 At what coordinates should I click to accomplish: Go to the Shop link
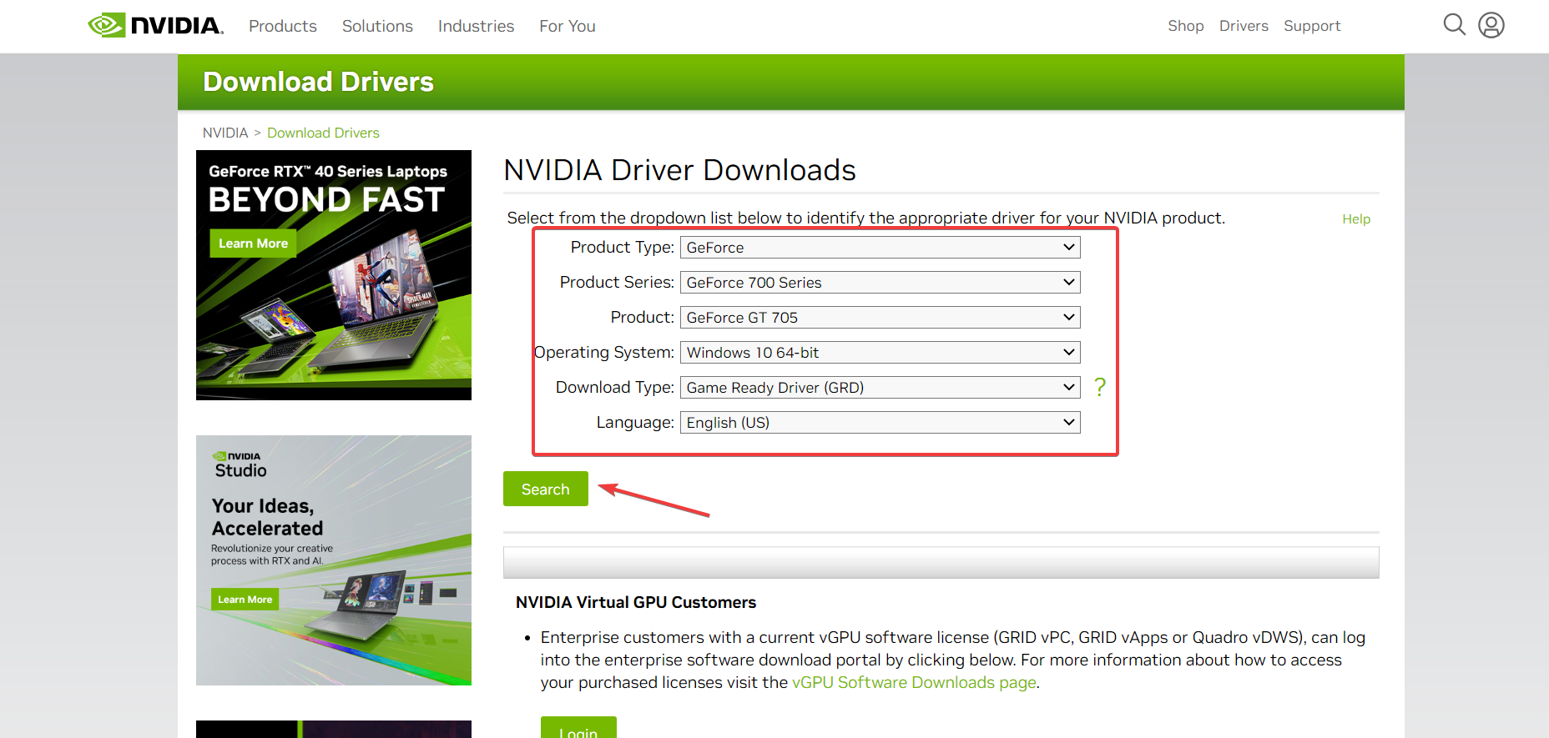[x=1185, y=26]
